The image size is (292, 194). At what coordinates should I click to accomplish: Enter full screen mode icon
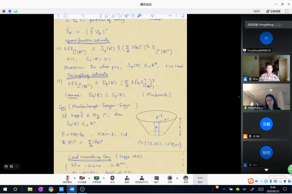coord(287,12)
